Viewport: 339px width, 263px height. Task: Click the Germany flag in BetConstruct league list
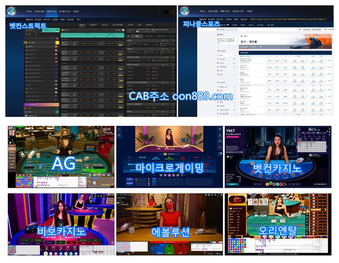(x=56, y=58)
